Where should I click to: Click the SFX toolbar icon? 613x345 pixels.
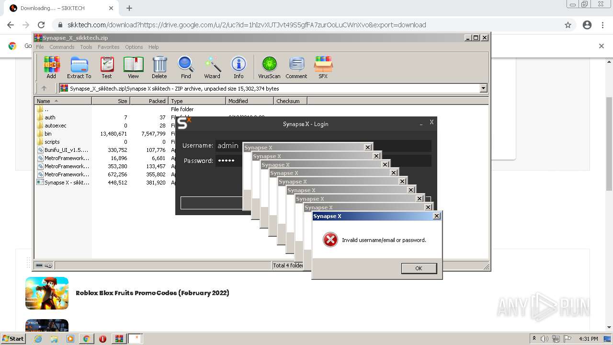[323, 67]
